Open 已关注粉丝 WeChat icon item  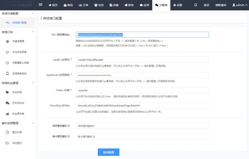(x=7, y=103)
